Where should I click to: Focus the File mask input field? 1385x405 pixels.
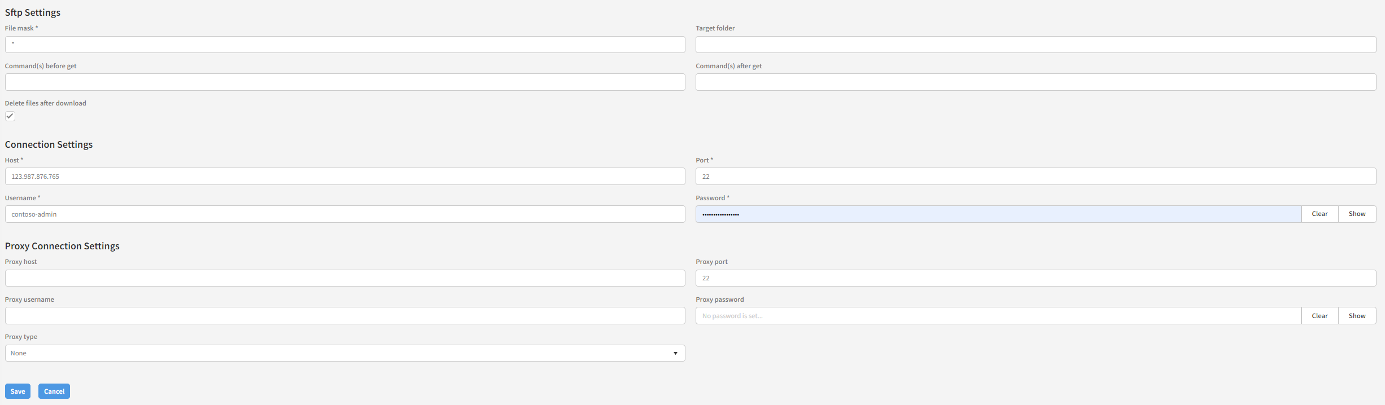tap(344, 45)
